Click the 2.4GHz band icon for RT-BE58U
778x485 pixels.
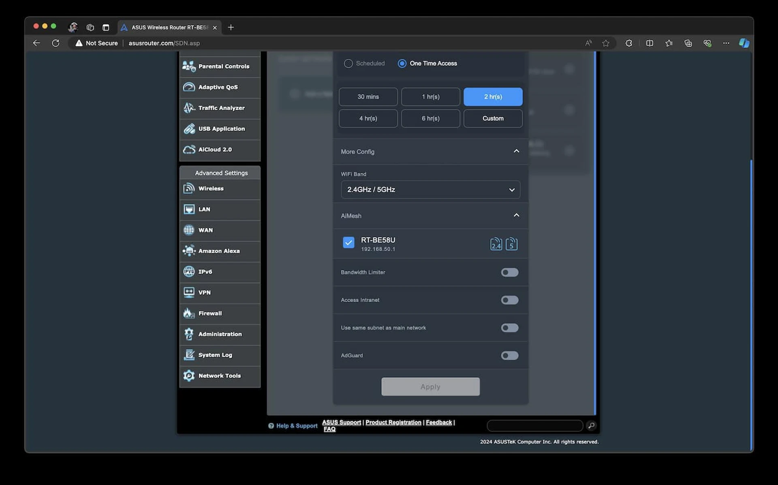(x=496, y=244)
